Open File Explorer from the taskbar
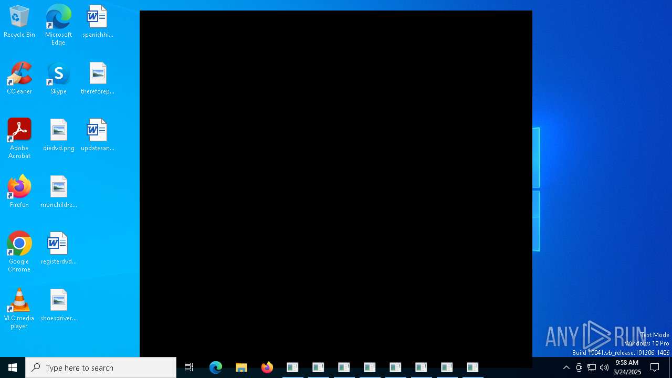Screen dimensions: 672x378 click(x=241, y=367)
